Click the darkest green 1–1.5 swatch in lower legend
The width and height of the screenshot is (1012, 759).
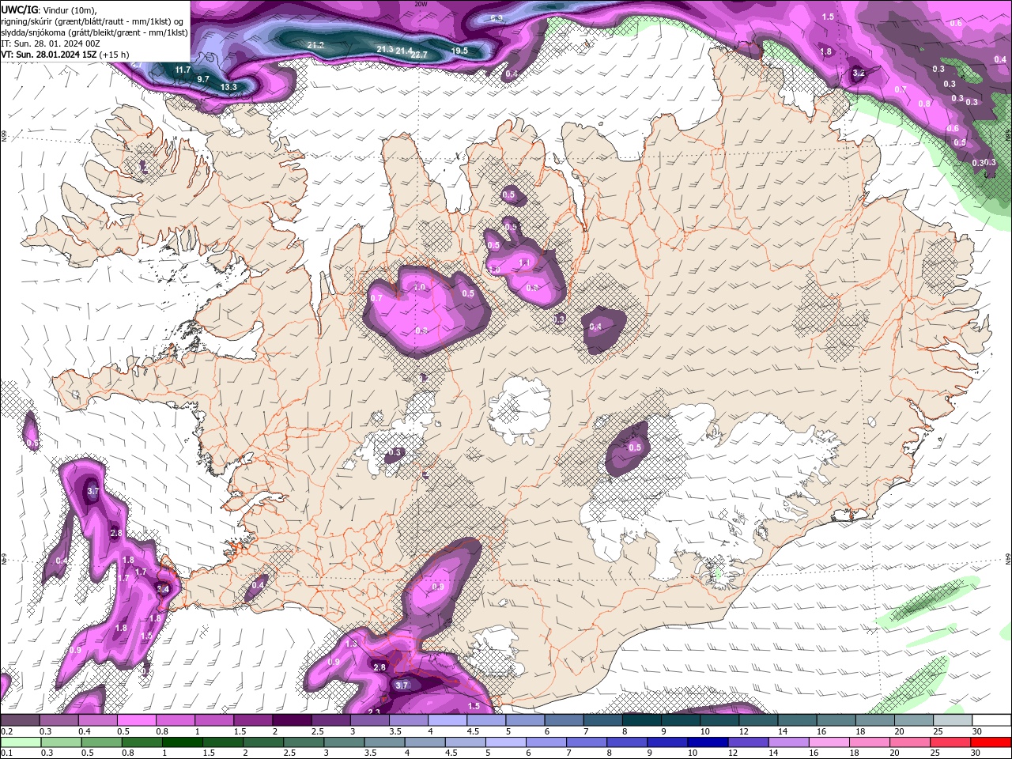[x=182, y=742]
